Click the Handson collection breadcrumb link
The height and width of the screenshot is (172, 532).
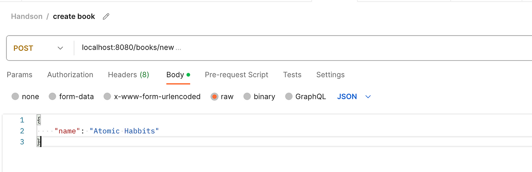point(27,17)
